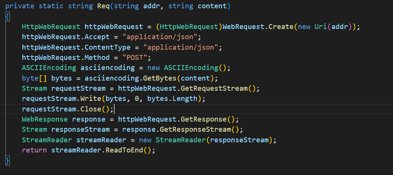Screen dimensions: 393x175
Task: Click the return keyword
Action: pyautogui.click(x=34, y=150)
